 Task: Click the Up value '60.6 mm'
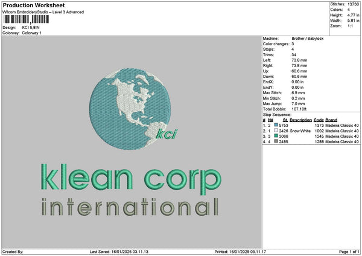pos(299,71)
